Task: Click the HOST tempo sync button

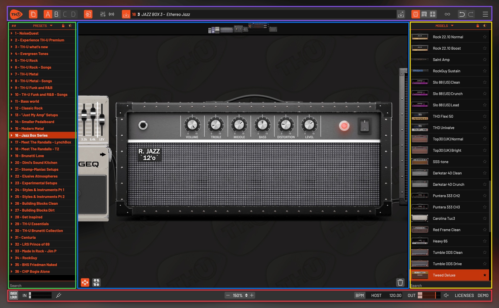Action: (x=376, y=295)
